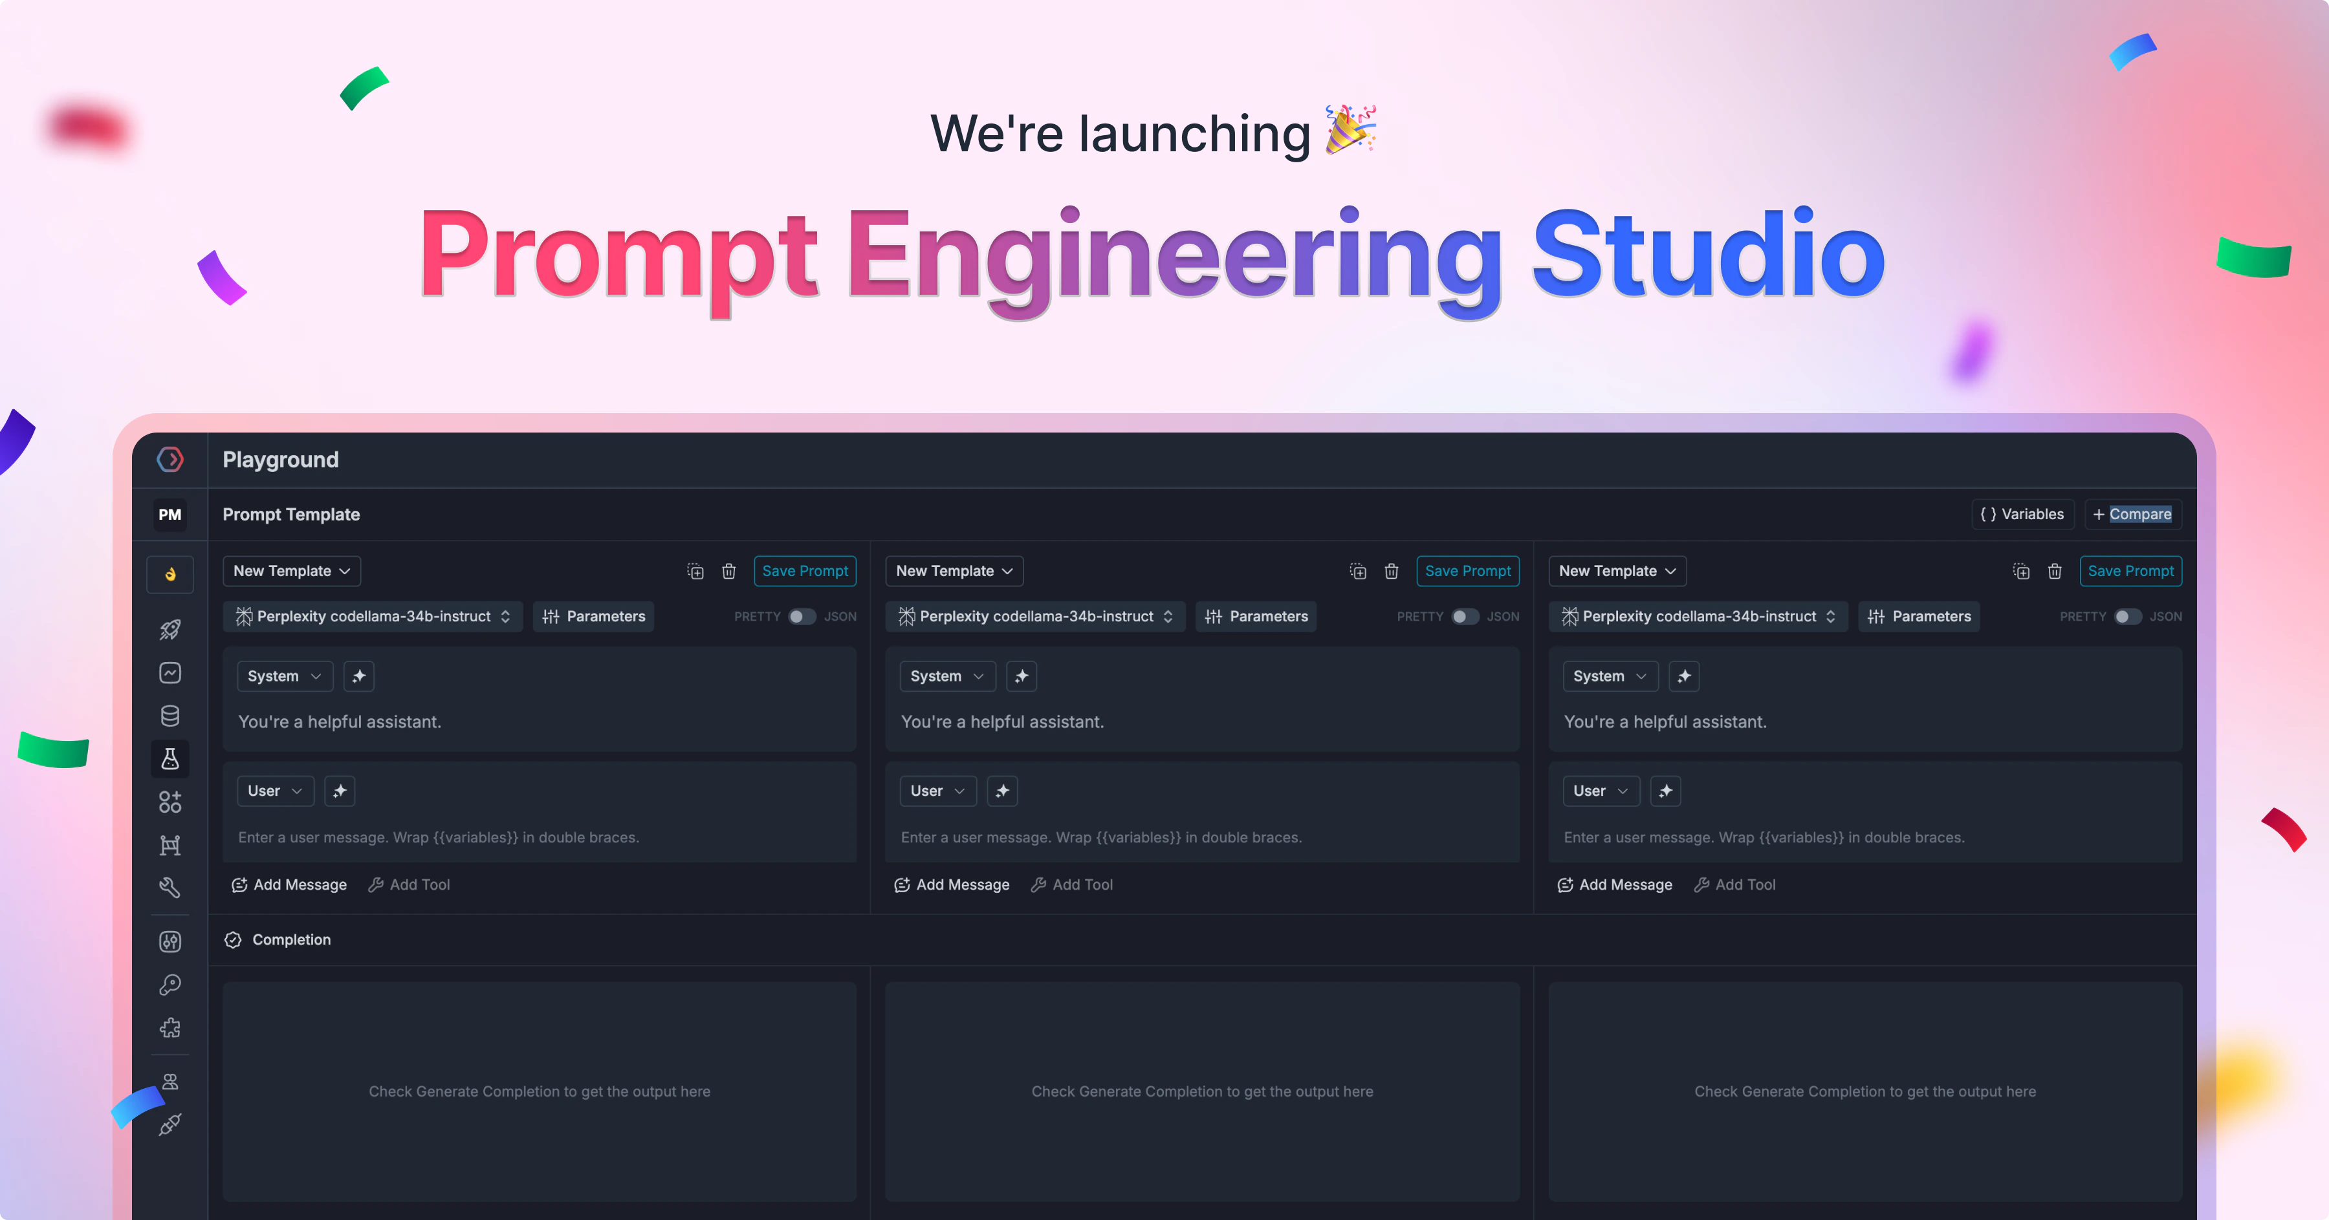Open the analytics chart sidebar icon
The image size is (2329, 1220).
click(x=170, y=673)
